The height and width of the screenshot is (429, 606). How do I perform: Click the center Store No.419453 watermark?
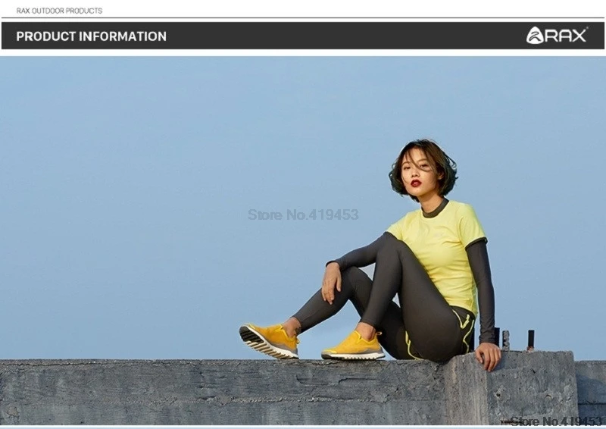point(303,214)
